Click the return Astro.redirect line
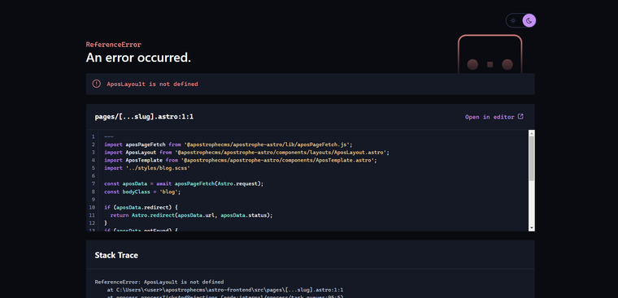This screenshot has height=298, width=618. click(x=192, y=215)
